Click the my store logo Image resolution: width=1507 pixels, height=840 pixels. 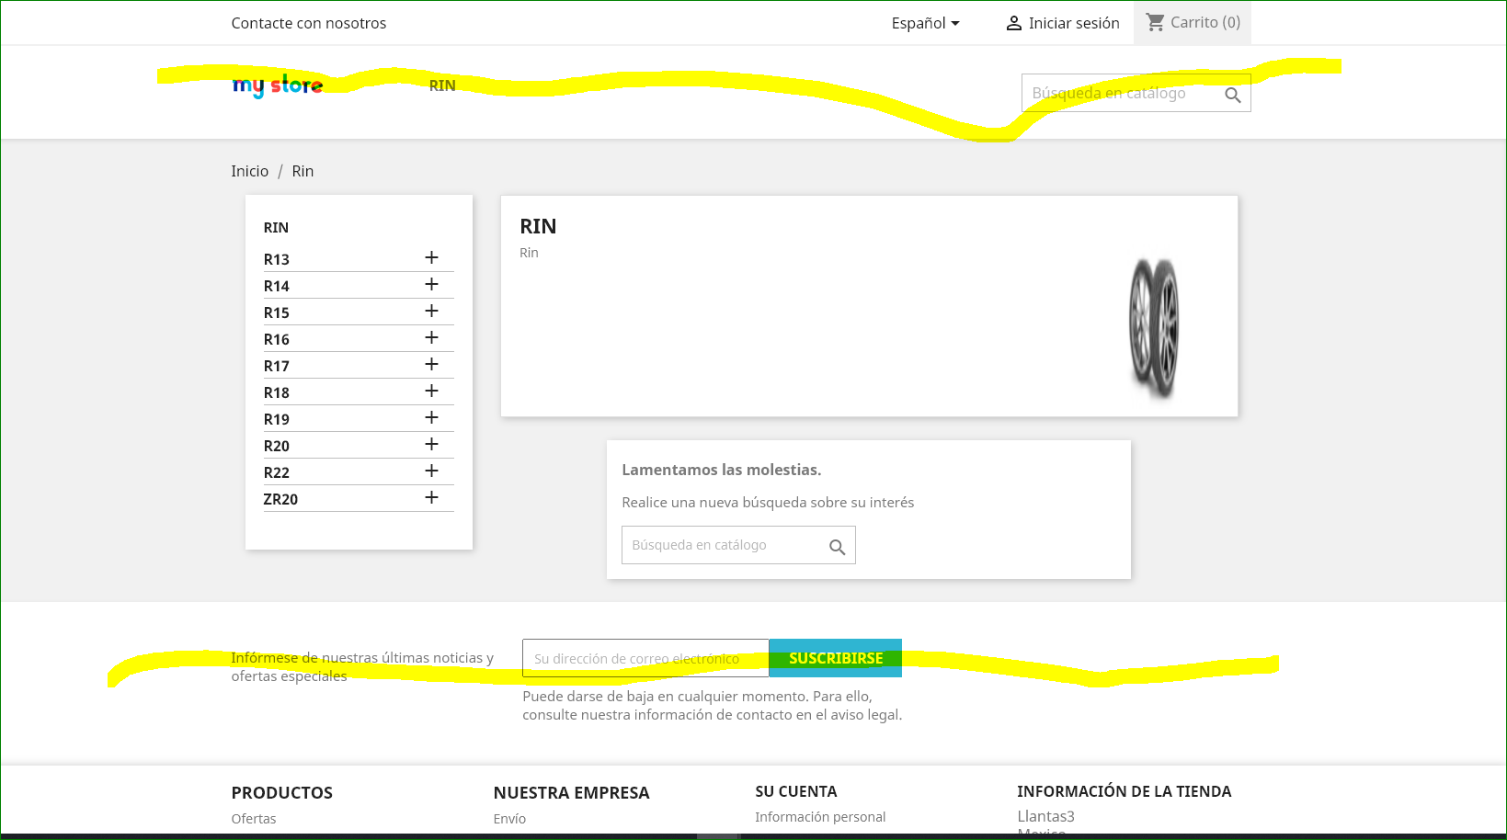click(x=278, y=85)
